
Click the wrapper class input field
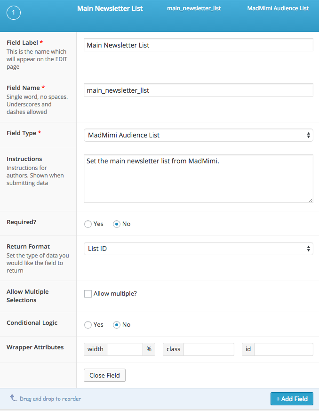point(208,349)
